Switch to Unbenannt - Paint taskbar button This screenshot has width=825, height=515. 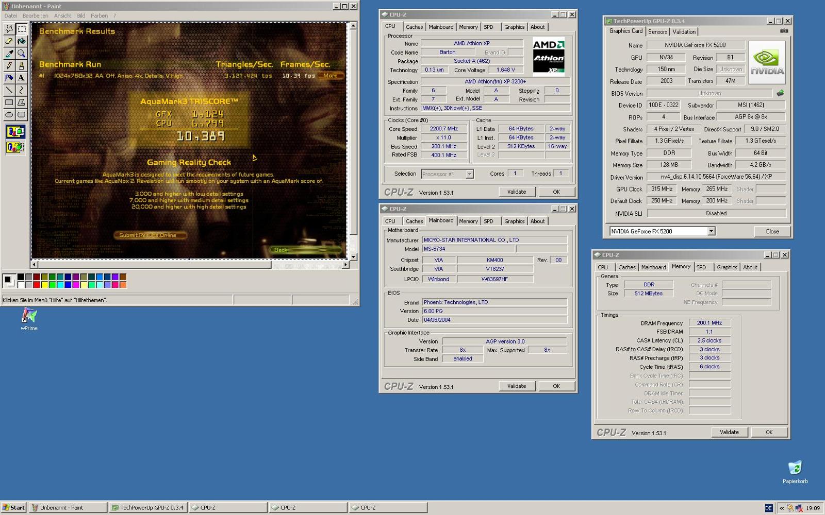pyautogui.click(x=68, y=508)
